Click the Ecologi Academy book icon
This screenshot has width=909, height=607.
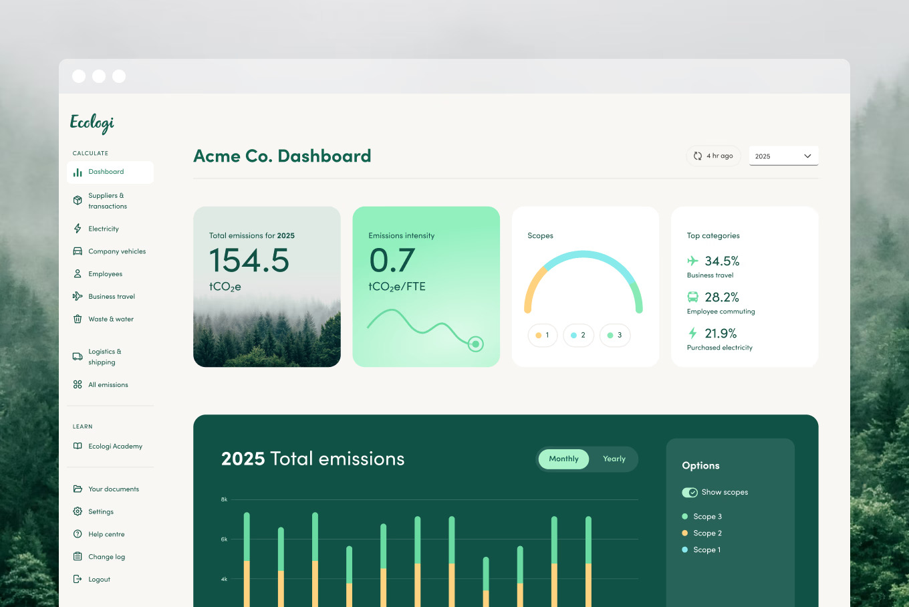click(x=78, y=446)
